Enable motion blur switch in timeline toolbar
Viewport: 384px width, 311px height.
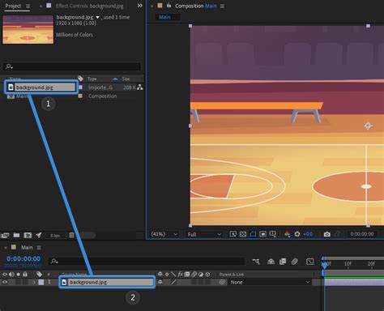click(x=295, y=262)
